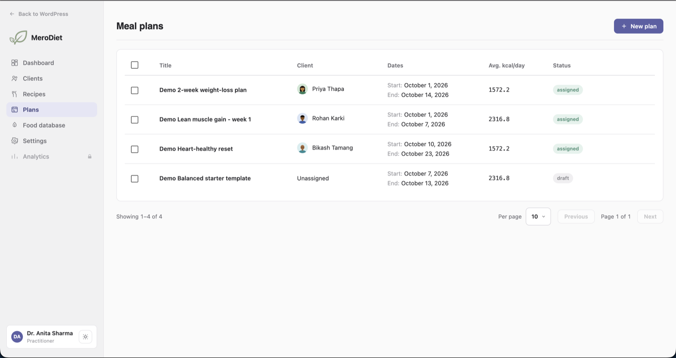
Task: Click the Analytics lock icon
Action: [90, 157]
